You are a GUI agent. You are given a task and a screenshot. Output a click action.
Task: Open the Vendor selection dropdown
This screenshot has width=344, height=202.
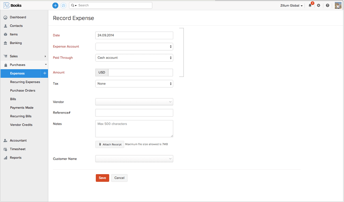[x=134, y=102]
